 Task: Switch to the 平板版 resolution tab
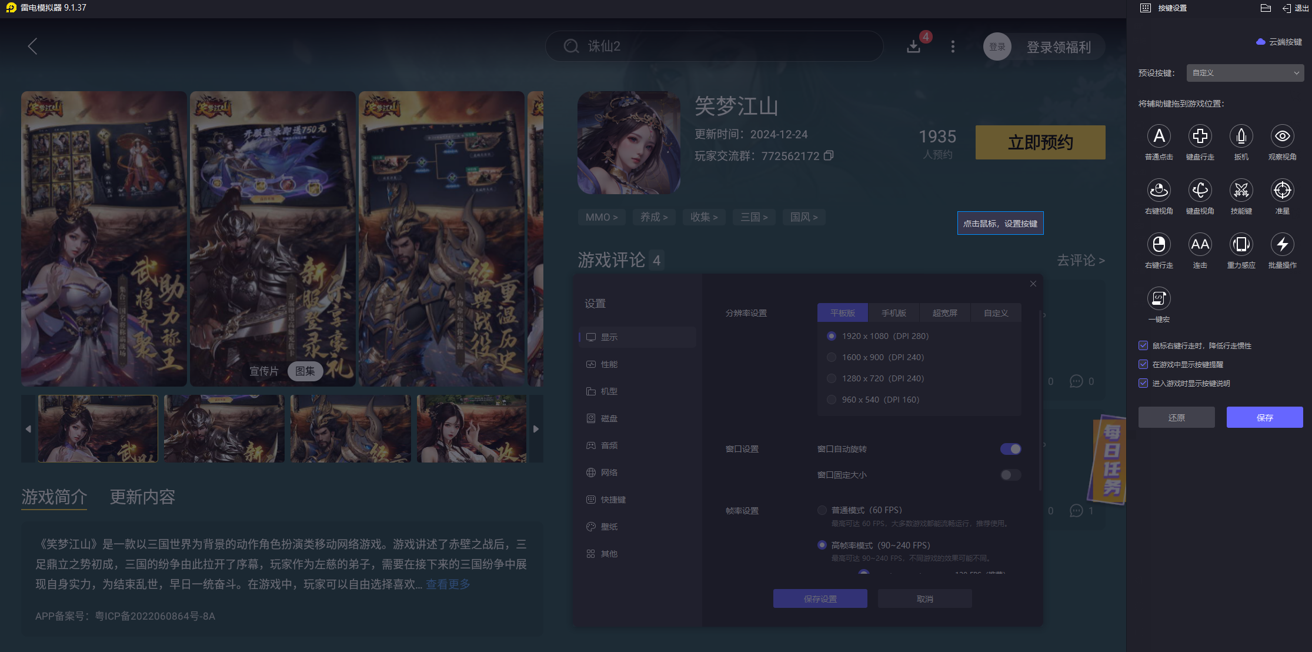[x=843, y=313]
